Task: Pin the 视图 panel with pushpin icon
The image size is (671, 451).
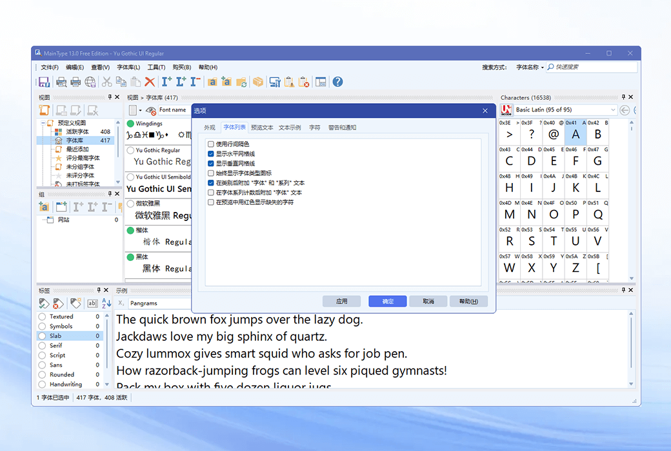Action: 110,97
